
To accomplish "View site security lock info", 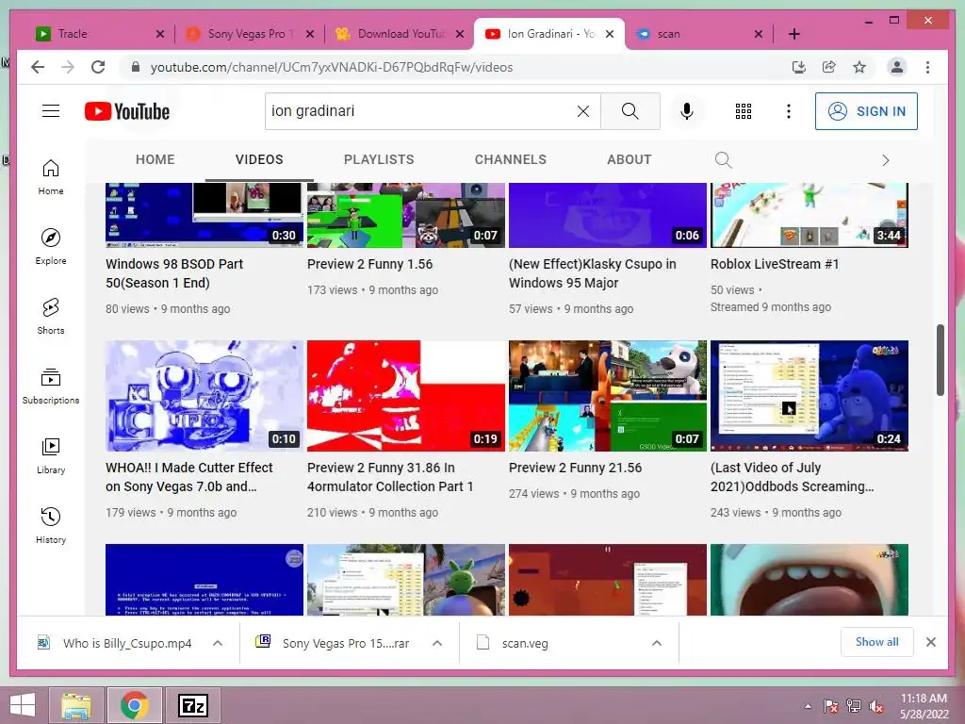I will [x=136, y=67].
